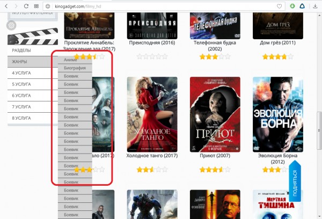Click the gear settings icon in sidebar
This screenshot has width=322, height=219.
point(11,25)
